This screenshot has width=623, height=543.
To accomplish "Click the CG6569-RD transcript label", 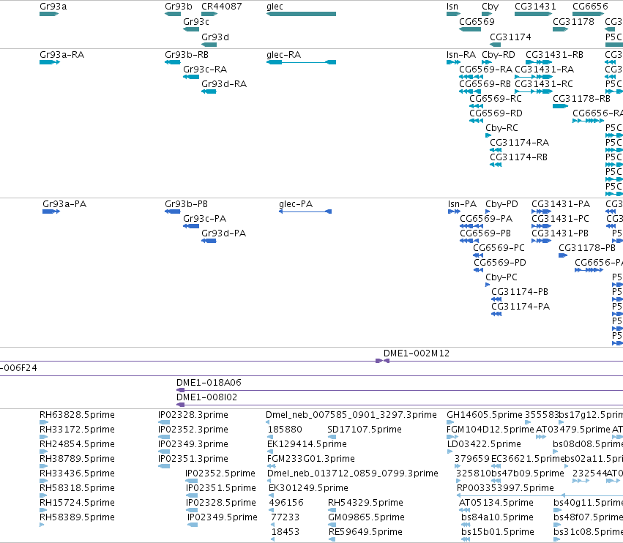I will click(496, 113).
